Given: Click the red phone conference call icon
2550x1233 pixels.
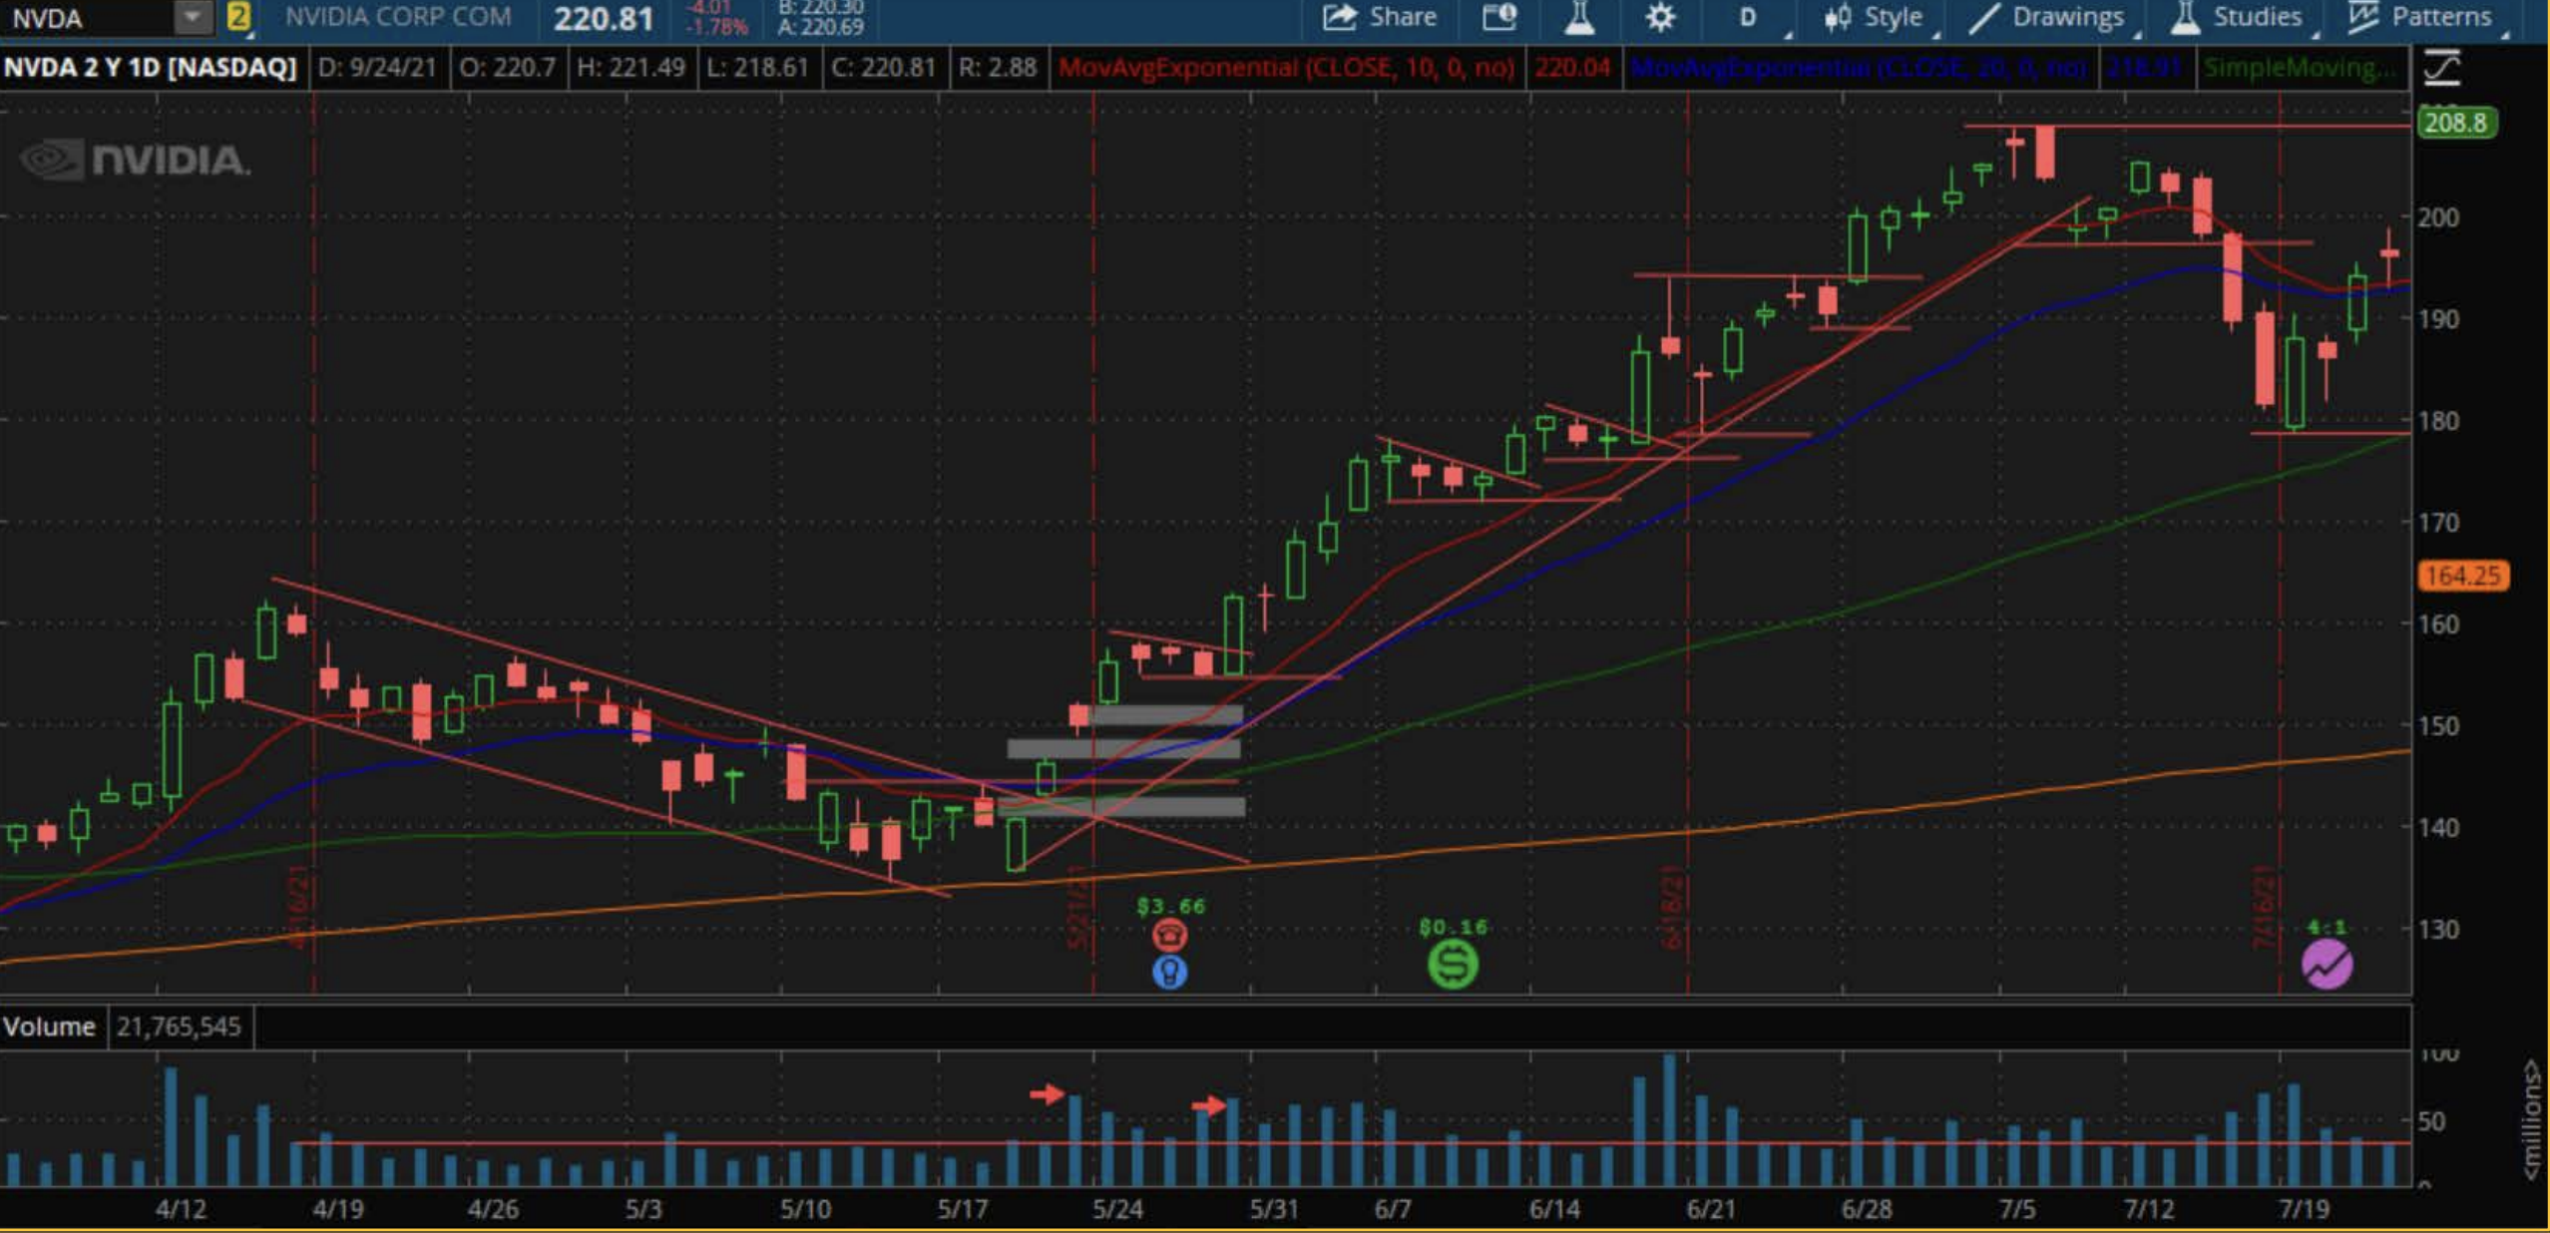Looking at the screenshot, I should click(x=1169, y=935).
